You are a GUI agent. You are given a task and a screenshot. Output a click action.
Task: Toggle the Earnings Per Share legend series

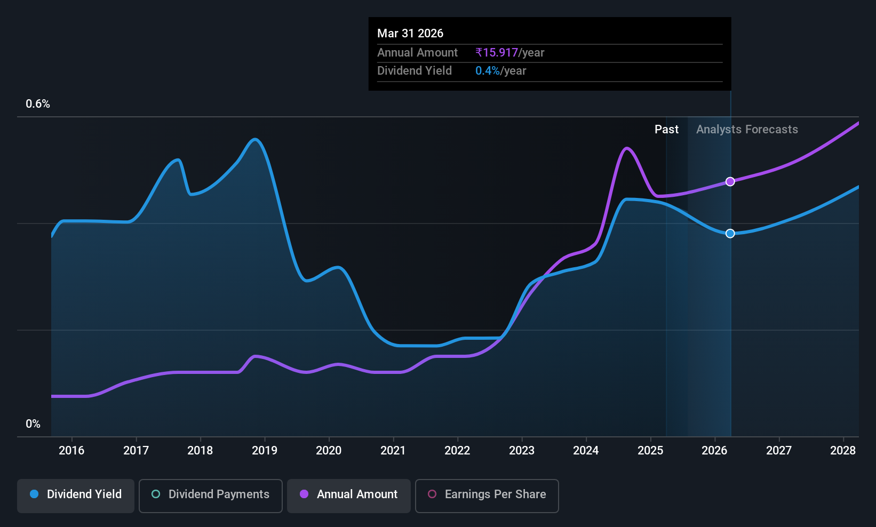click(x=487, y=496)
